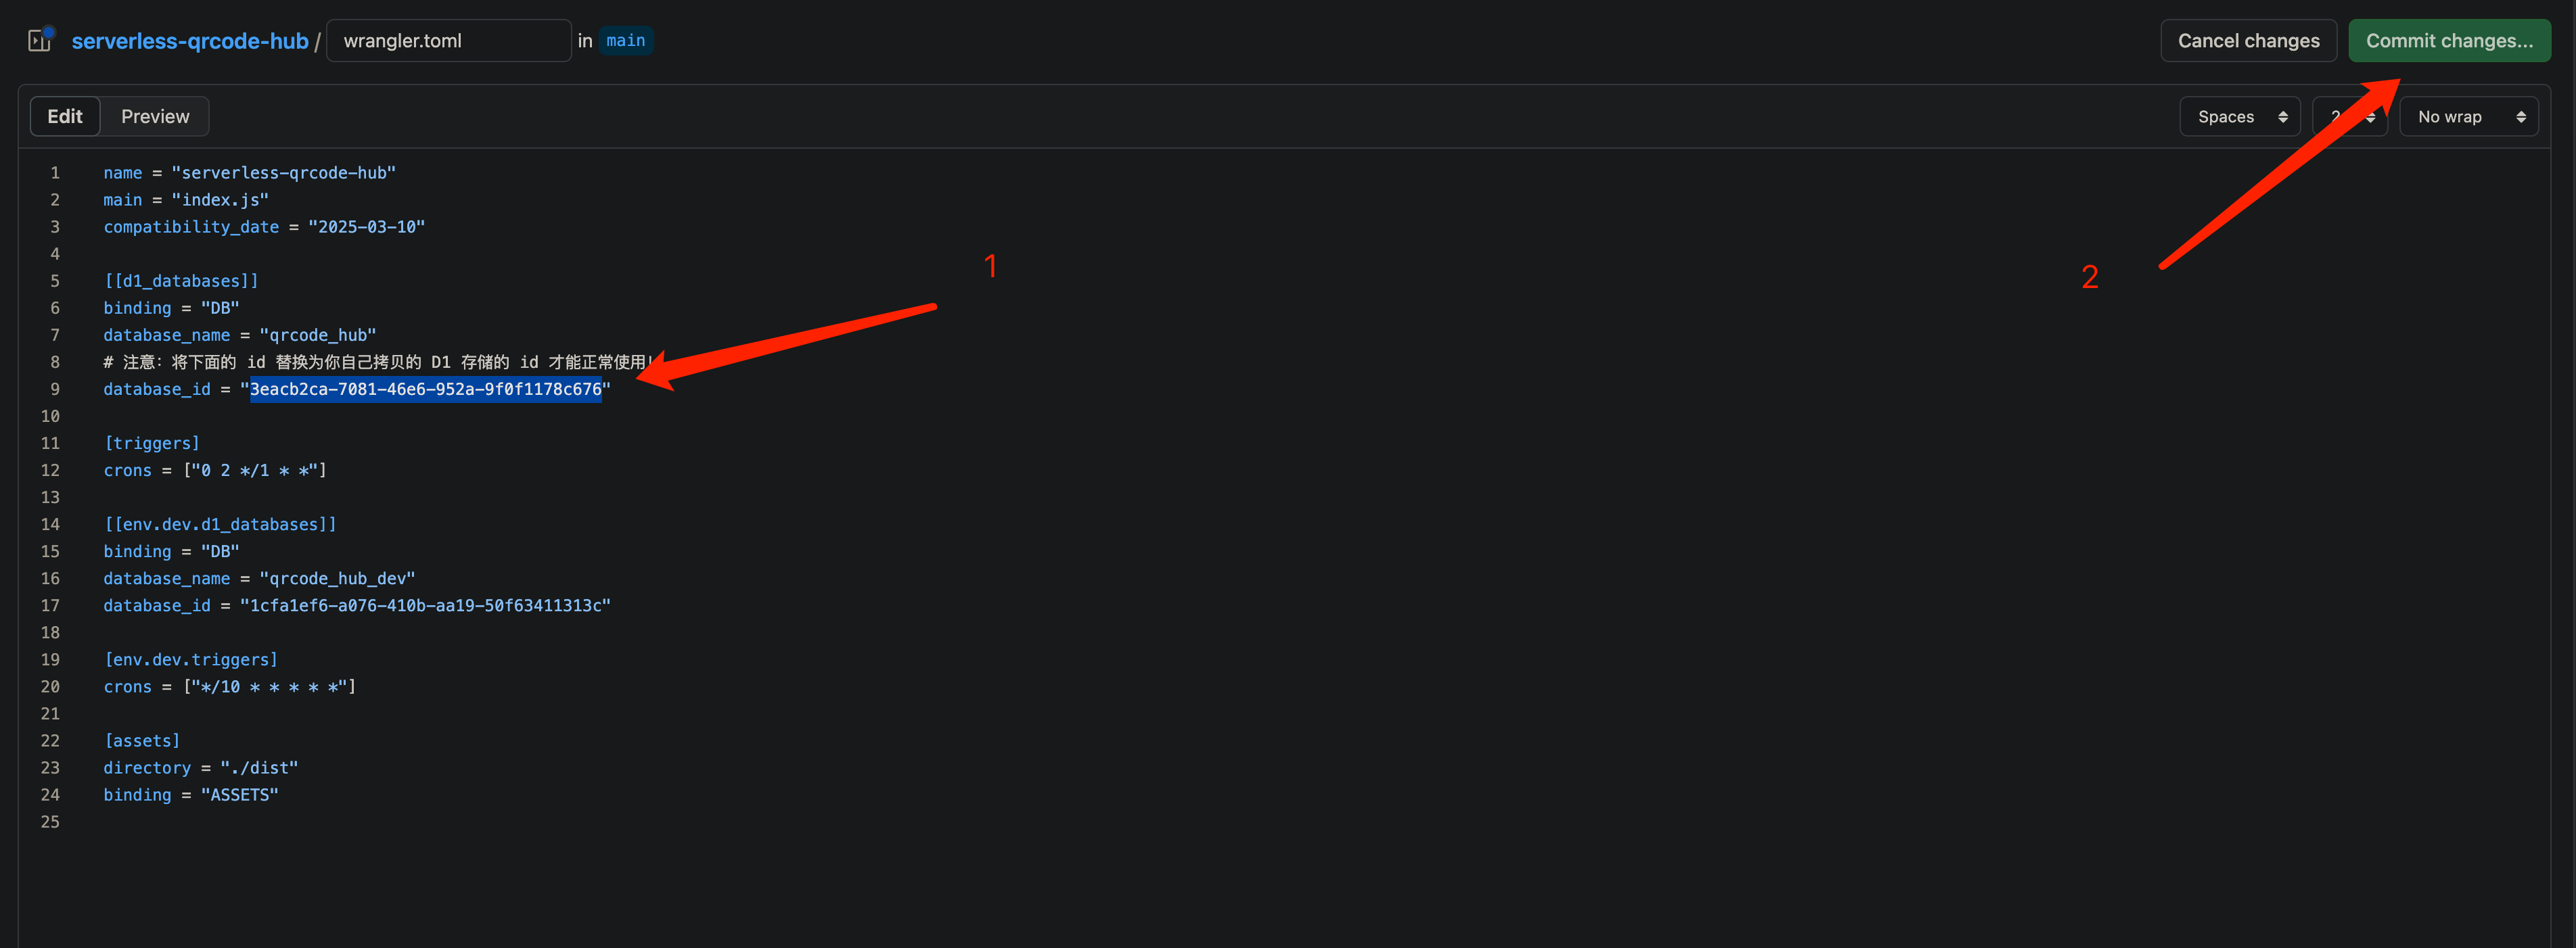Place cursor on the crons line under triggers
This screenshot has width=2576, height=948.
point(215,470)
